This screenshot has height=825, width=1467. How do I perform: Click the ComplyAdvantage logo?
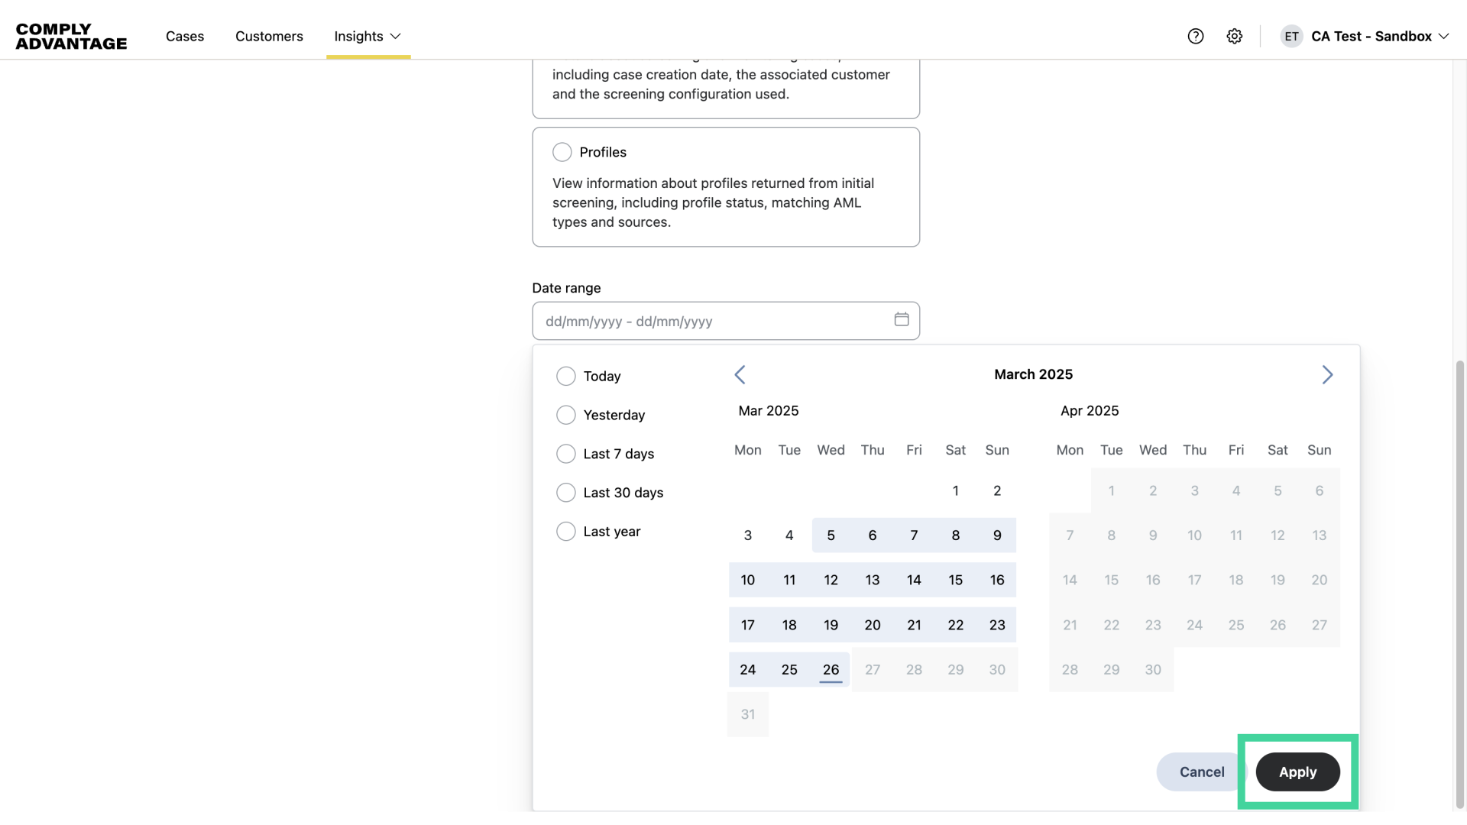[71, 36]
